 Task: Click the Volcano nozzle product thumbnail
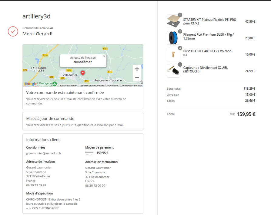point(173,55)
